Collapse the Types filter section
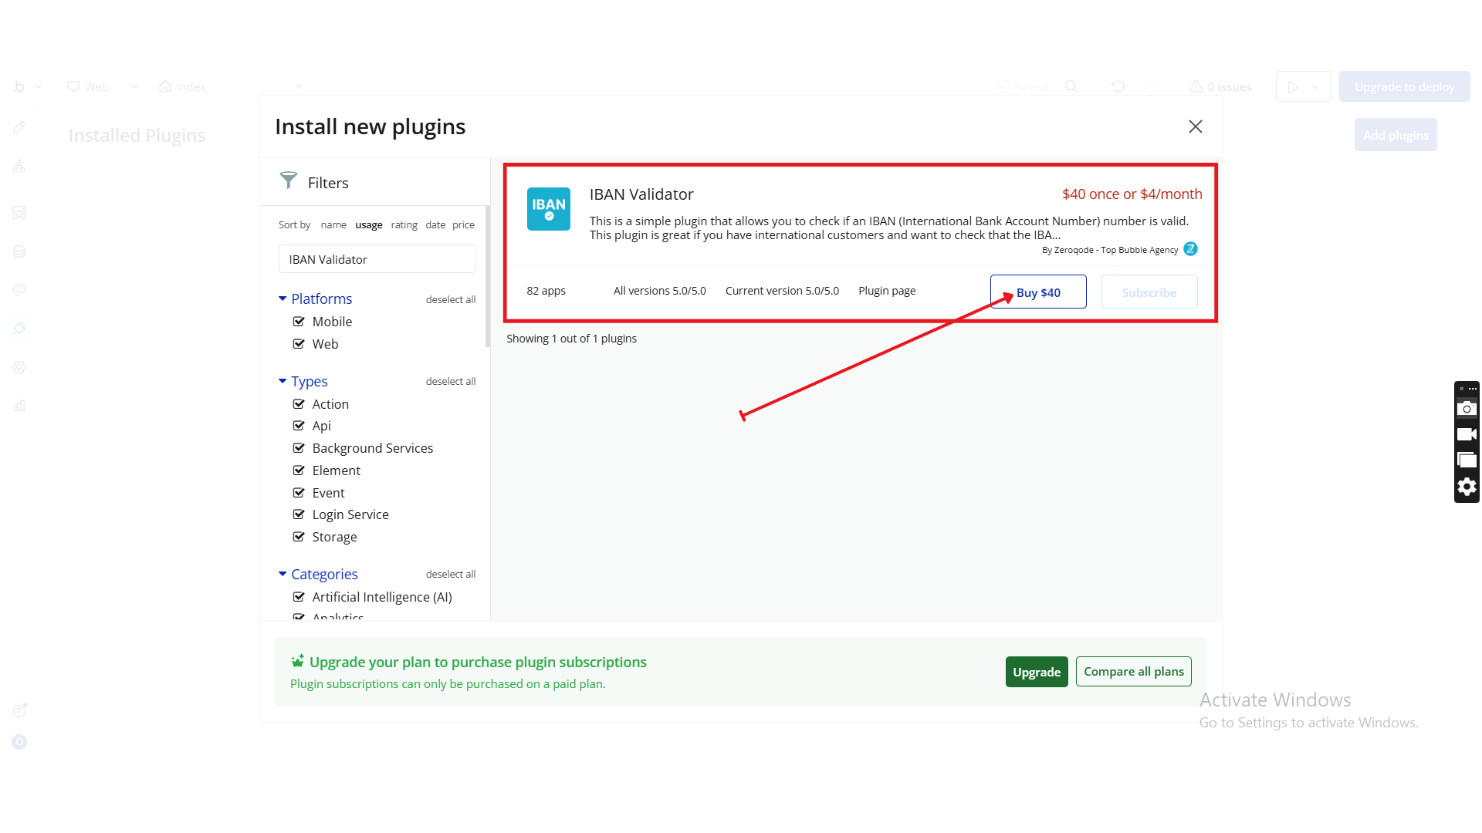 (283, 381)
